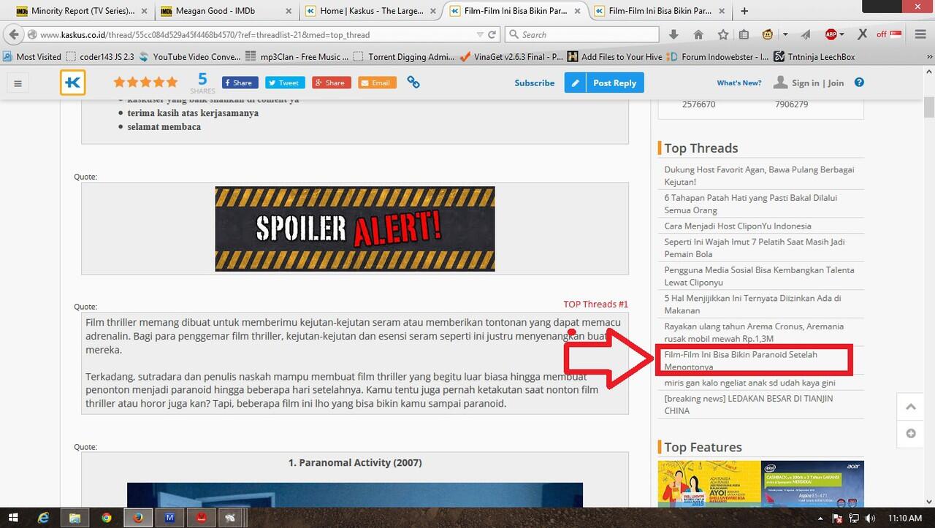Open the URL bar history dropdown arrow

tap(479, 34)
